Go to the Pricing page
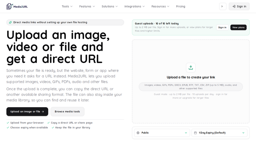Viewport: 256px width, 144px height. (x=181, y=6)
